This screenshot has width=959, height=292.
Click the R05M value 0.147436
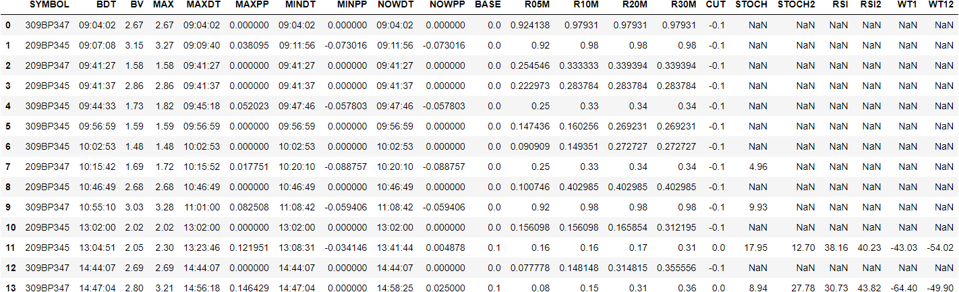click(530, 126)
